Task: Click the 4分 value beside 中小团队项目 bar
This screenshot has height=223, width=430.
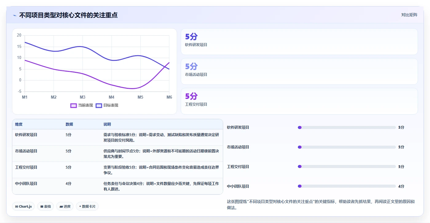Action: click(x=401, y=186)
